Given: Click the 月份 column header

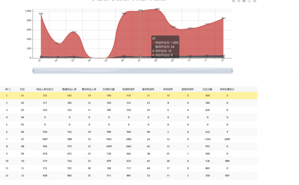Looking at the screenshot, I should (x=22, y=89).
